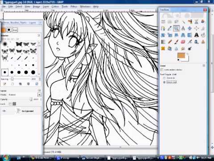214x161 pixels.
Task: Select the Scale tool
Action: pos(169,35)
